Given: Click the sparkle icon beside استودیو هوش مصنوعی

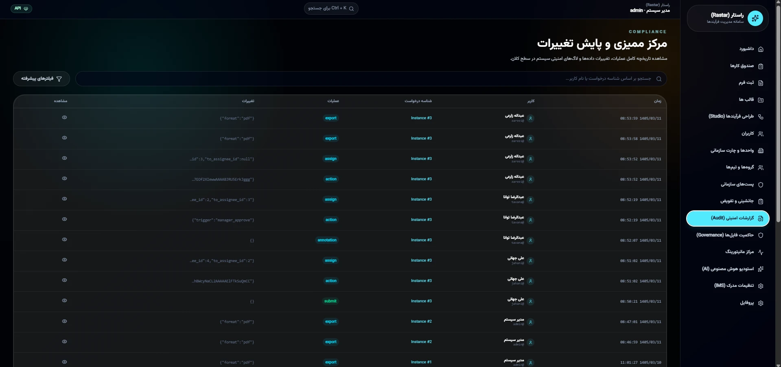Looking at the screenshot, I should tap(761, 269).
